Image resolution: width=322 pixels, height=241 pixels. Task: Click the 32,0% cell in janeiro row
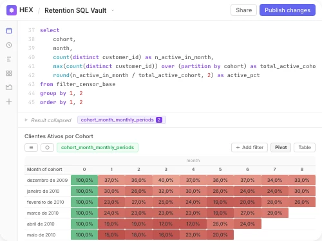click(x=166, y=191)
